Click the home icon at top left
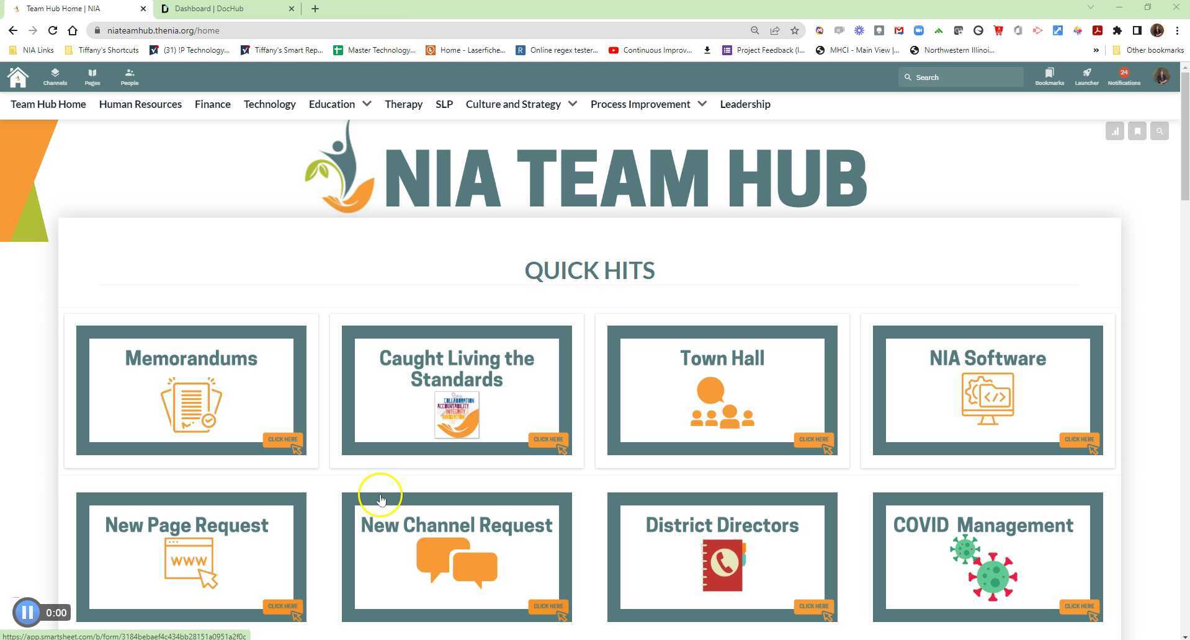The height and width of the screenshot is (640, 1190). pos(17,76)
